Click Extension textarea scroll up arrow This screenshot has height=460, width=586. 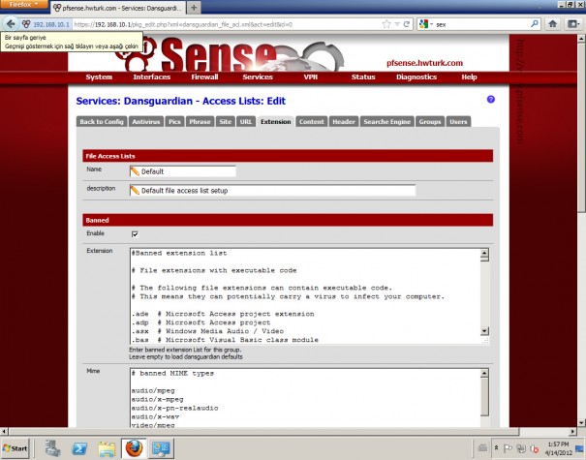tap(484, 254)
